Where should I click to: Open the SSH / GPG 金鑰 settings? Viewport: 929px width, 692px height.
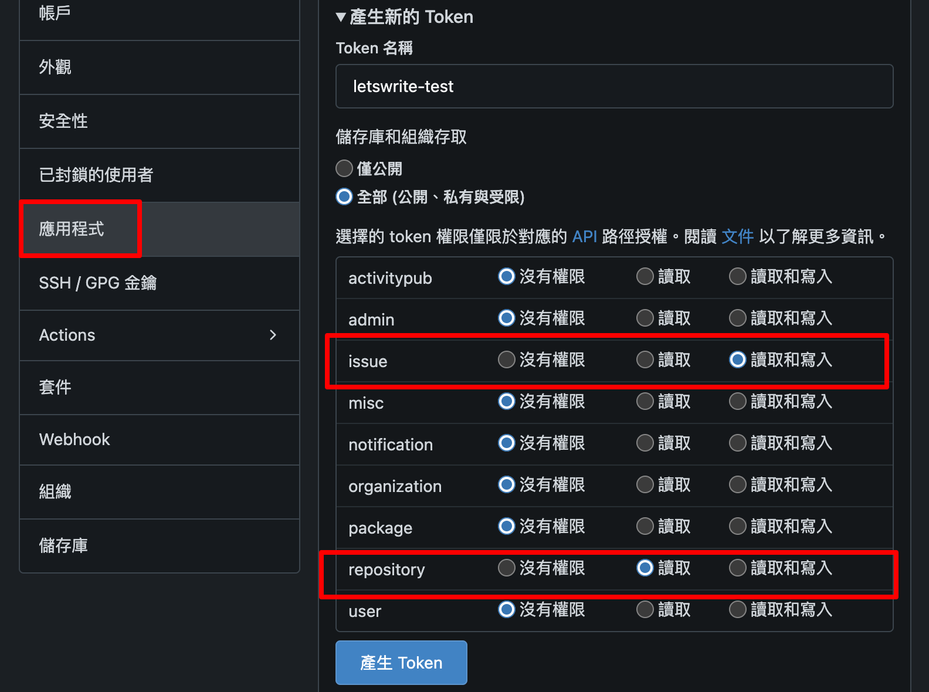pyautogui.click(x=98, y=283)
